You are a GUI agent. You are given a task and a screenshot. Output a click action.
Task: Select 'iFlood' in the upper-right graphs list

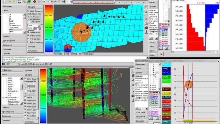click(152, 23)
